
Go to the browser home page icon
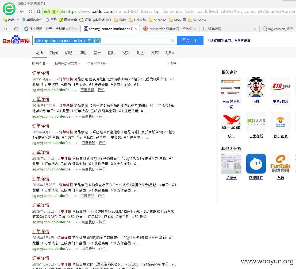tap(39, 11)
